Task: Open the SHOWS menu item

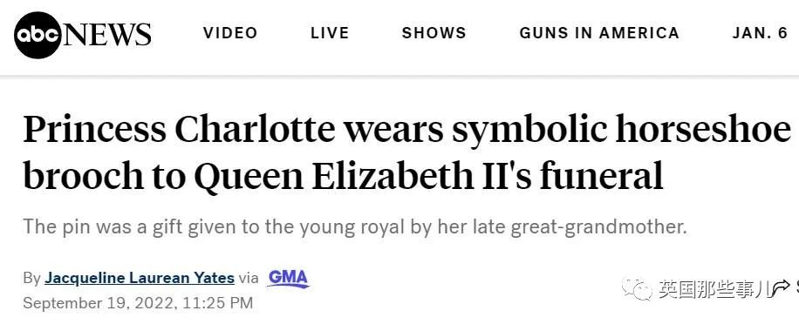Action: tap(434, 33)
